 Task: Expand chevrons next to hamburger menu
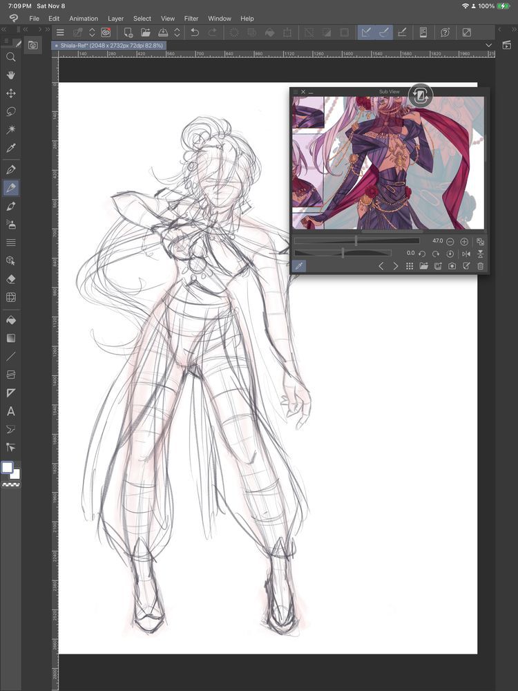(x=92, y=32)
